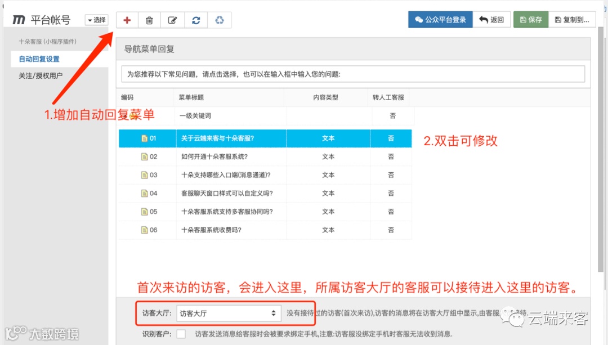608x345 pixels.
Task: Click the 内容类型 column header
Action: click(326, 97)
